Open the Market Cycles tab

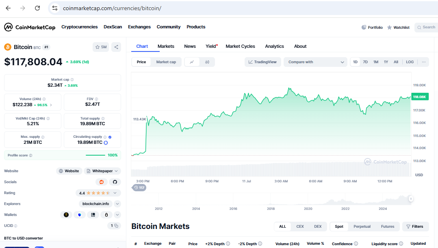240,46
